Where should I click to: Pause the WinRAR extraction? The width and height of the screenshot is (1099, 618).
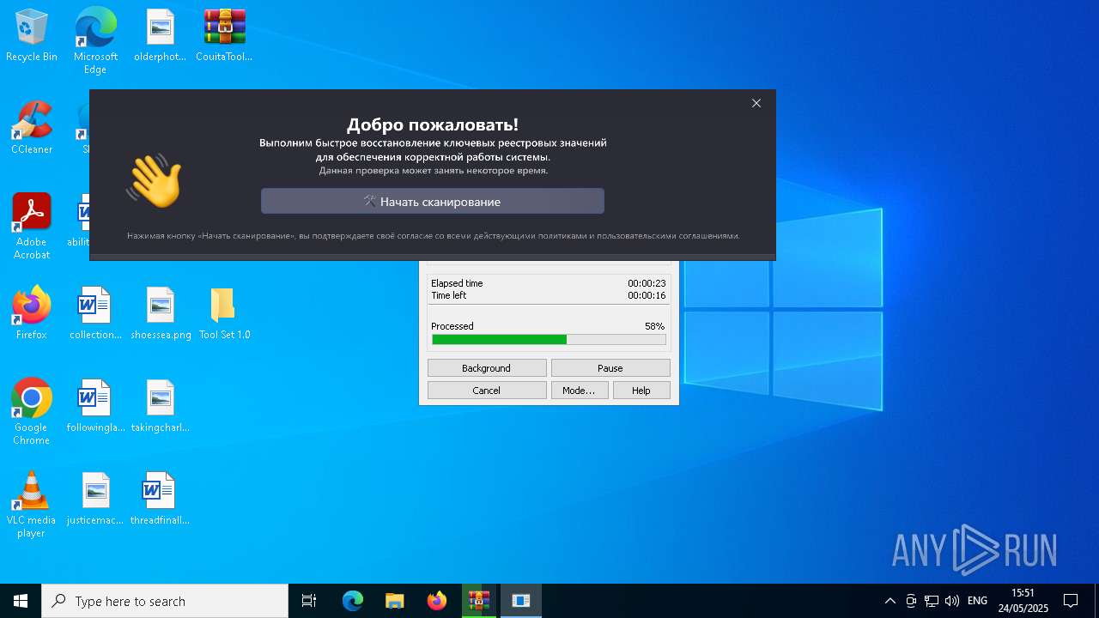[610, 368]
